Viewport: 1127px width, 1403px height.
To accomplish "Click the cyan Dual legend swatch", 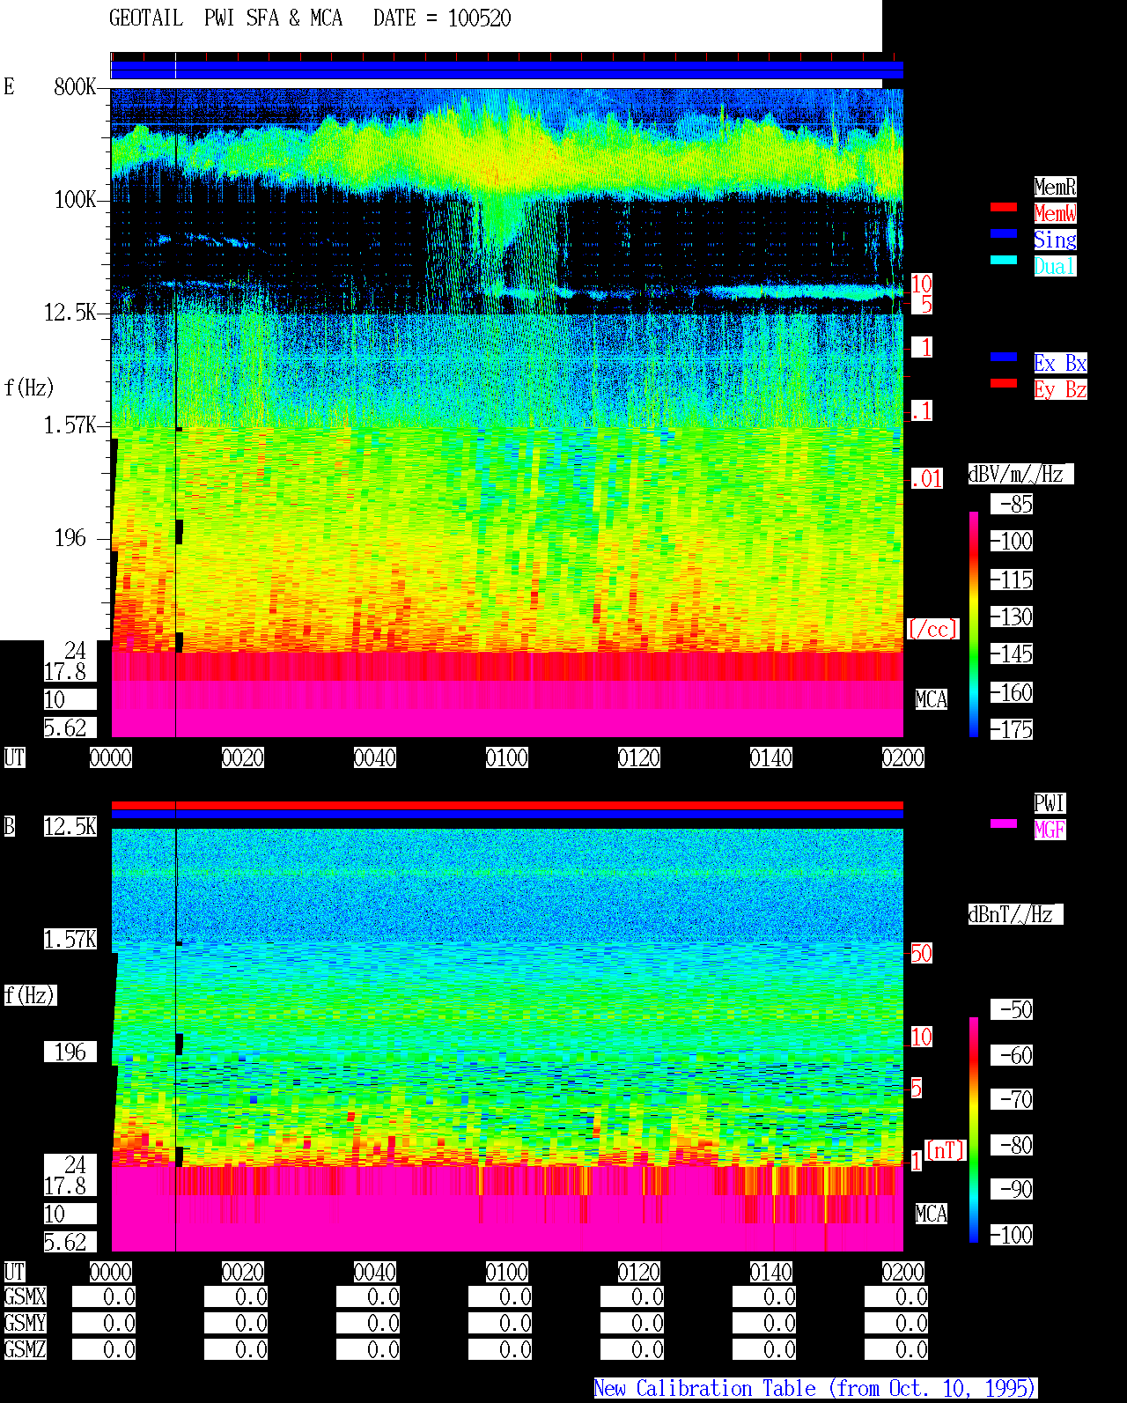I will coord(1004,260).
